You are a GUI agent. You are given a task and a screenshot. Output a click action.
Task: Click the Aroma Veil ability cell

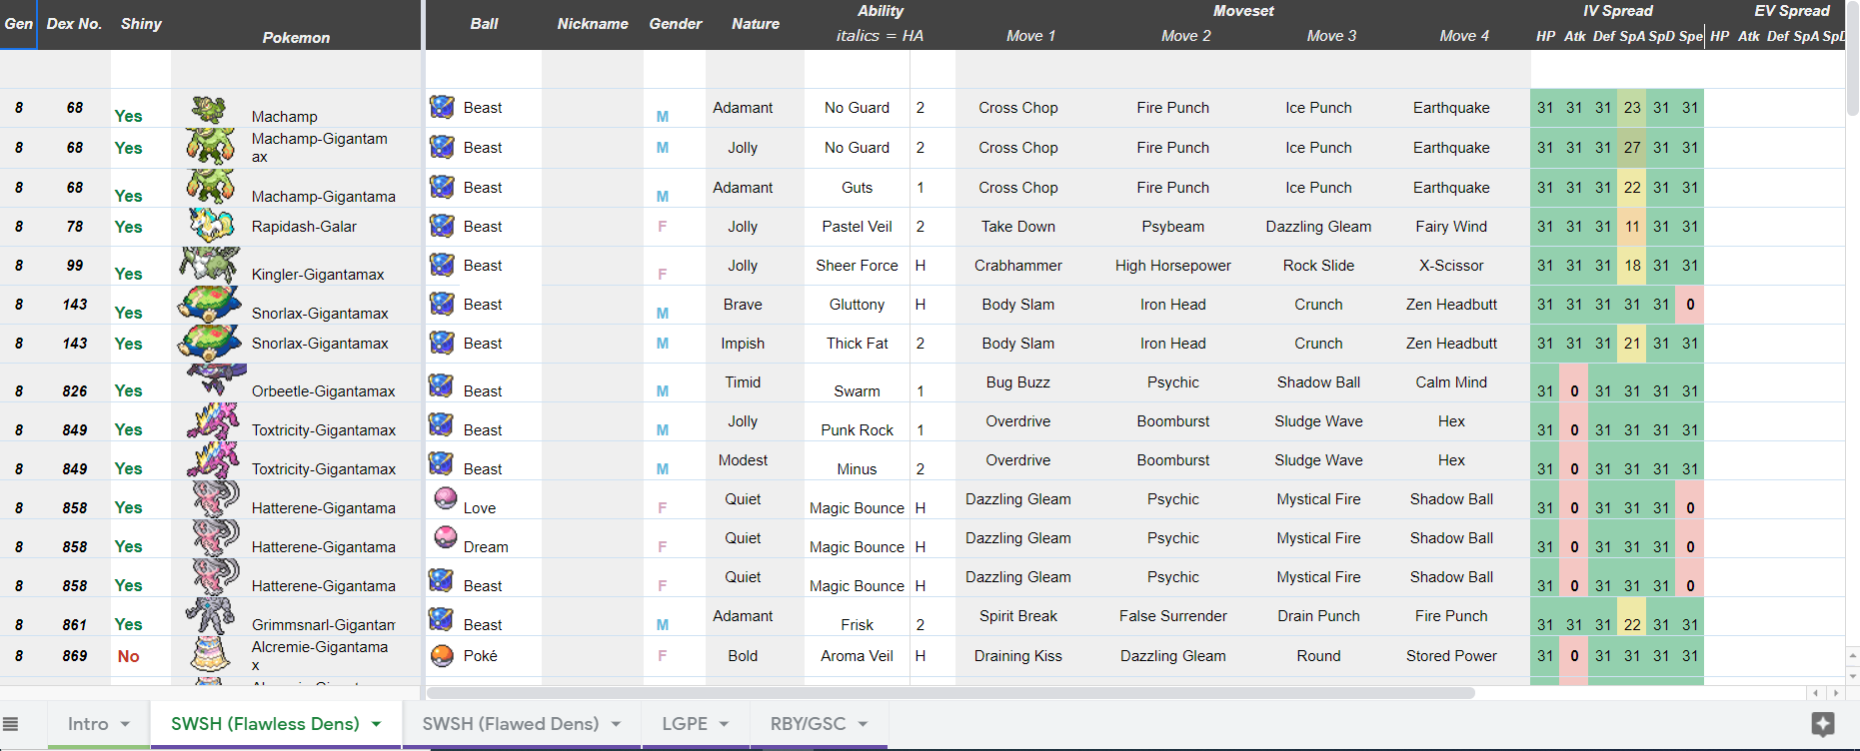(x=857, y=656)
